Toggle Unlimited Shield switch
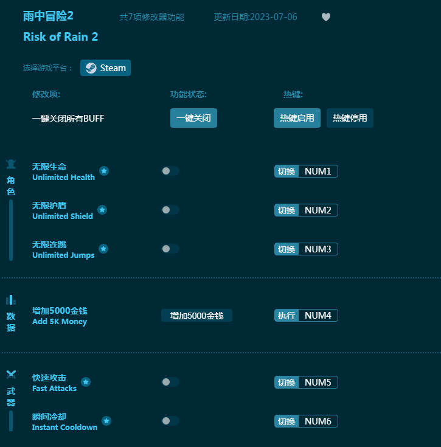 tap(170, 210)
